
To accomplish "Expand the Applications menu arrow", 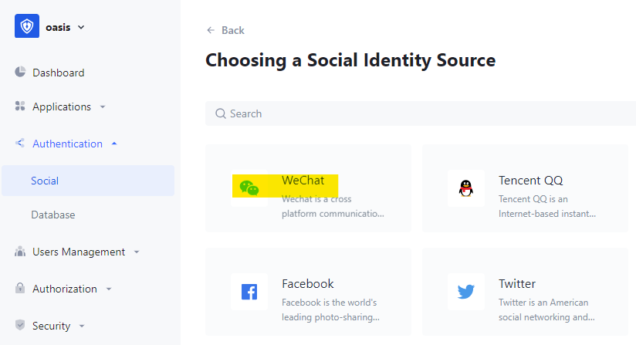I will tap(103, 107).
